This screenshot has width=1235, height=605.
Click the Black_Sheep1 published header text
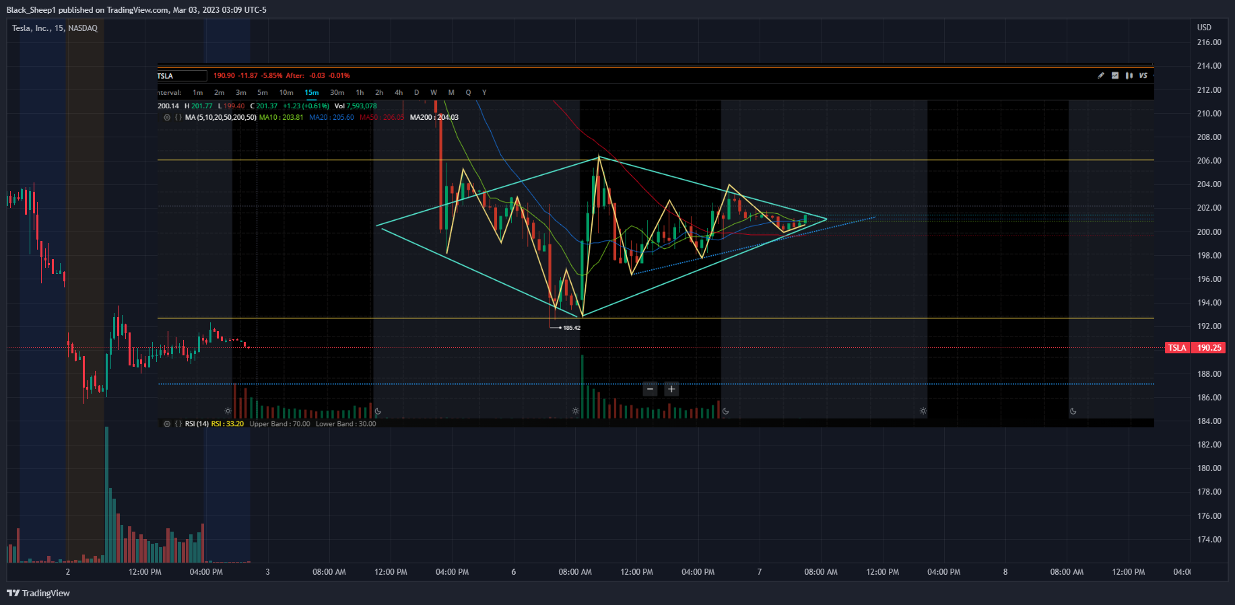[136, 10]
